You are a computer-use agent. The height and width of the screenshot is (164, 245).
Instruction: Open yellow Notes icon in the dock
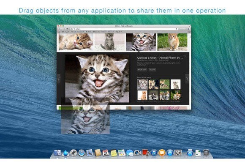click(114, 153)
